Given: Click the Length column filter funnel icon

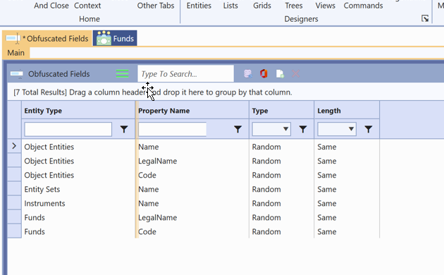Looking at the screenshot, I should [x=368, y=130].
